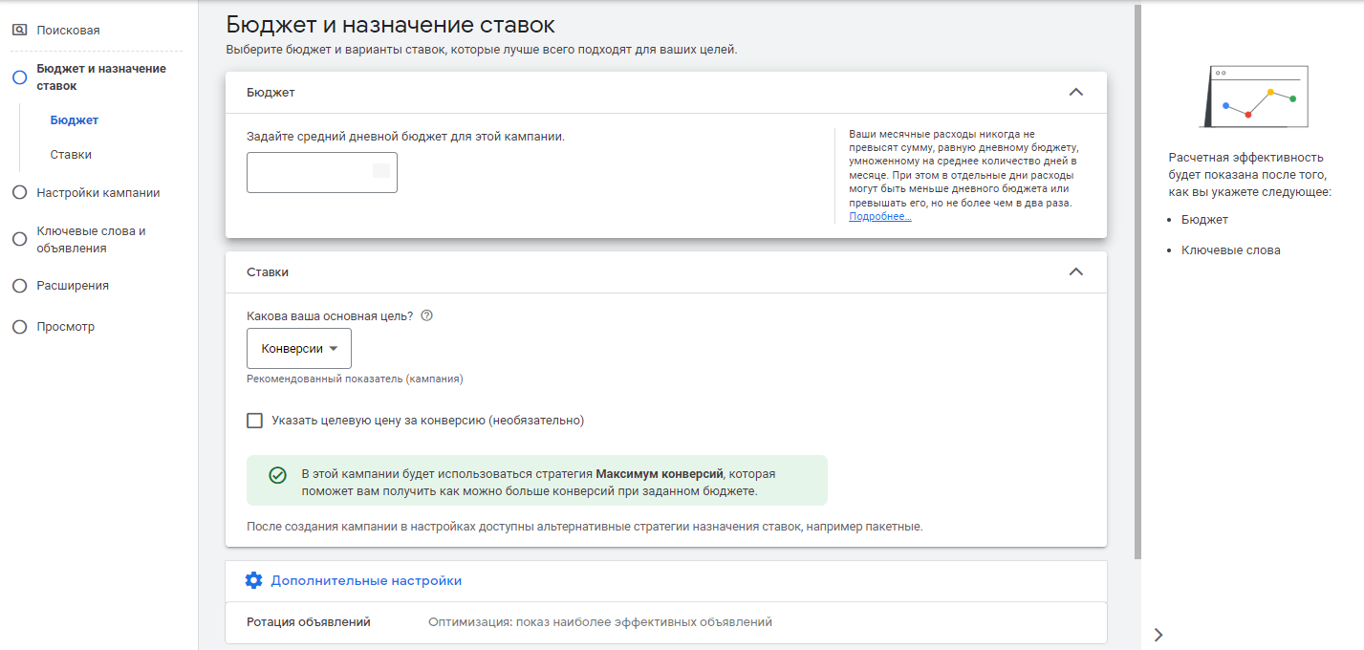This screenshot has width=1364, height=650.
Task: Open the Подробнее link
Action: (x=879, y=217)
